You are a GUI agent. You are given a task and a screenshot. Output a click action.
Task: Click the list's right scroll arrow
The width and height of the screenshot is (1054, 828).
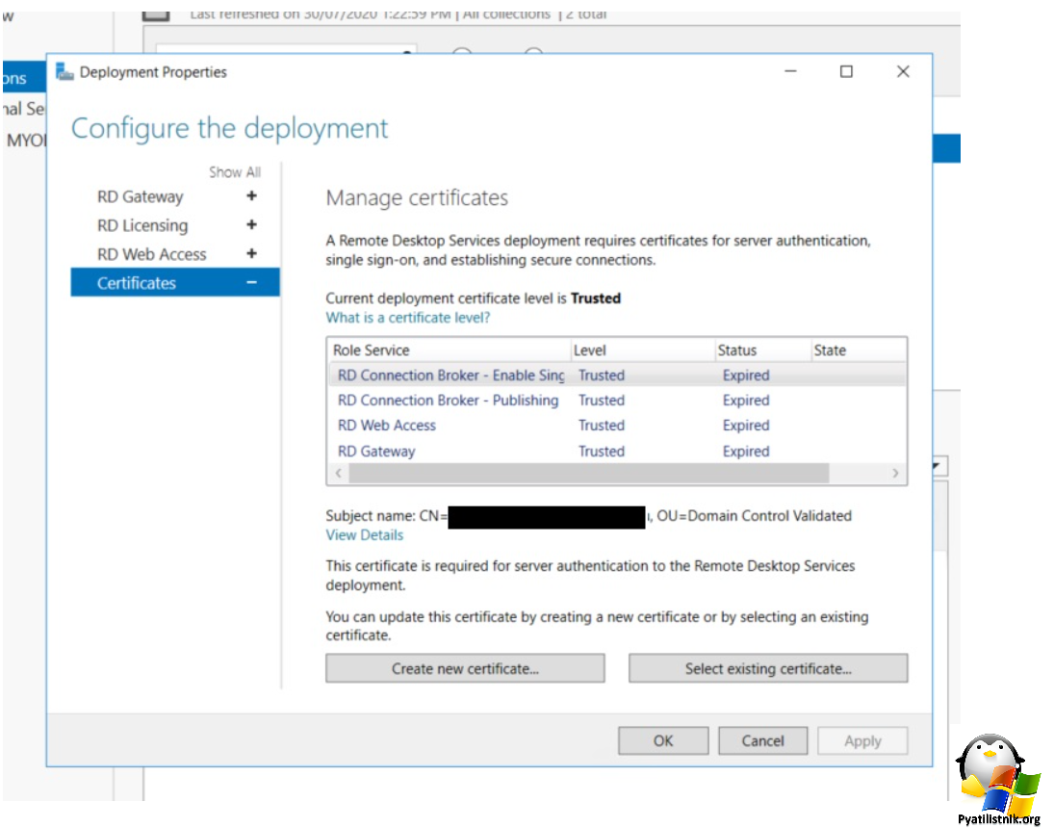[x=895, y=473]
